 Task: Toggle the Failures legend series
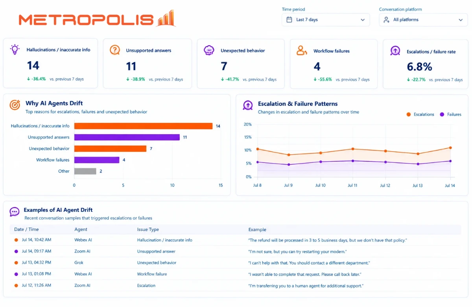451,114
